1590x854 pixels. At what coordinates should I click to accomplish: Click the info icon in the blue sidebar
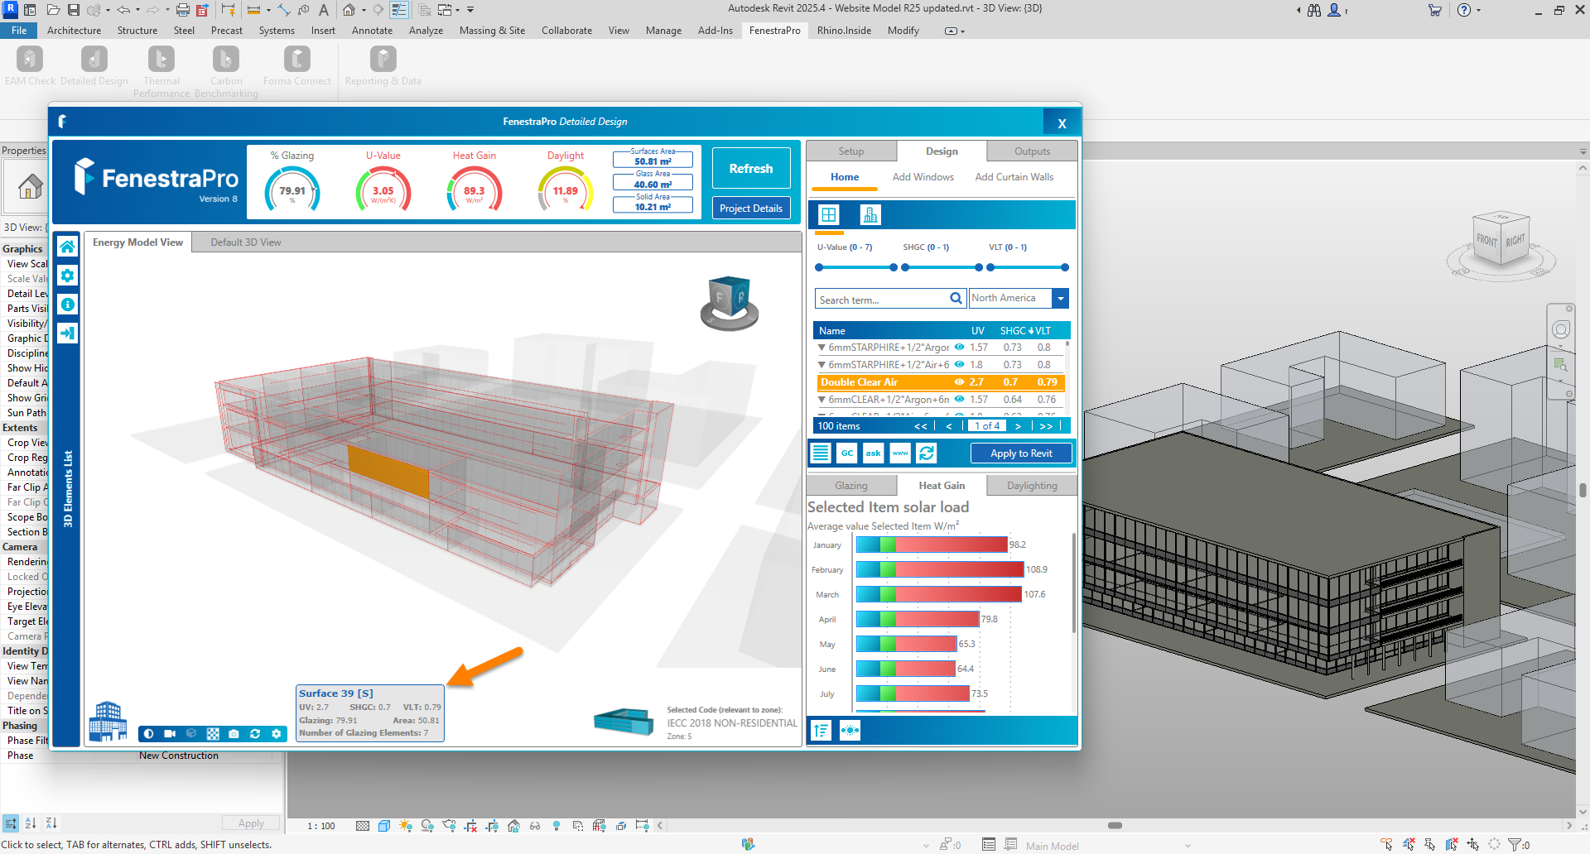coord(68,305)
